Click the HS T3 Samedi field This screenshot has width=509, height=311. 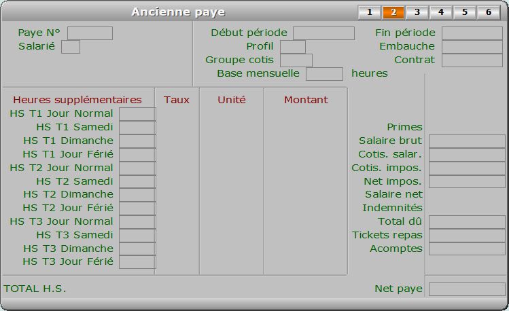click(137, 236)
